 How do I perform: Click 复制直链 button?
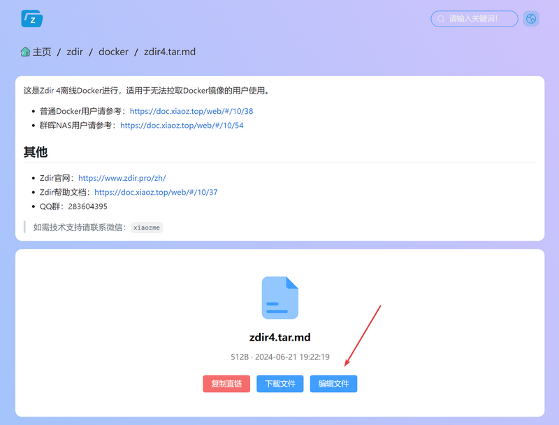tap(226, 384)
